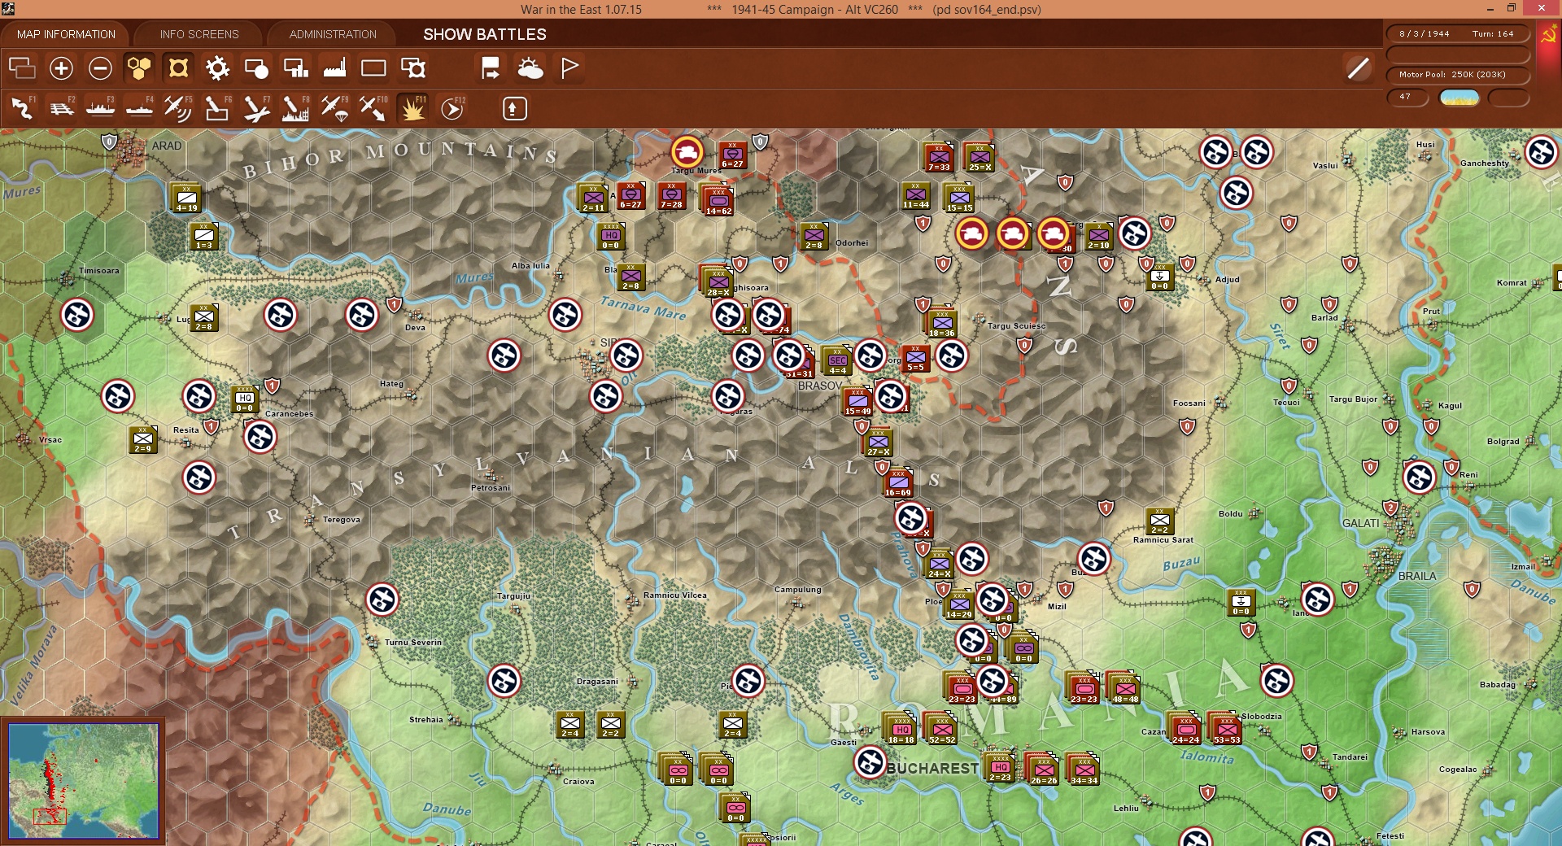
Task: Select the HQ 0=0 counter near Carancebes
Action: [245, 399]
